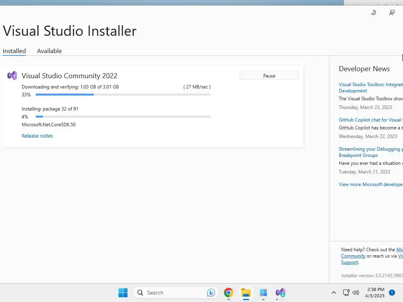
Task: Click the download progress bar at 33%
Action: [123, 94]
